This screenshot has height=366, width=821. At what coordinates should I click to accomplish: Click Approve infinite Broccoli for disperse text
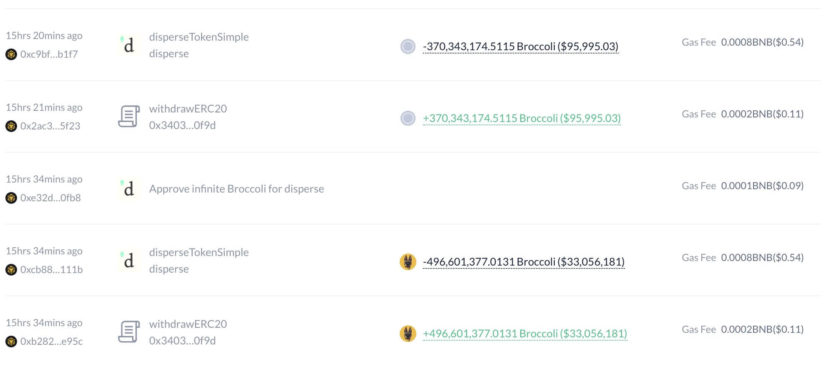click(236, 189)
